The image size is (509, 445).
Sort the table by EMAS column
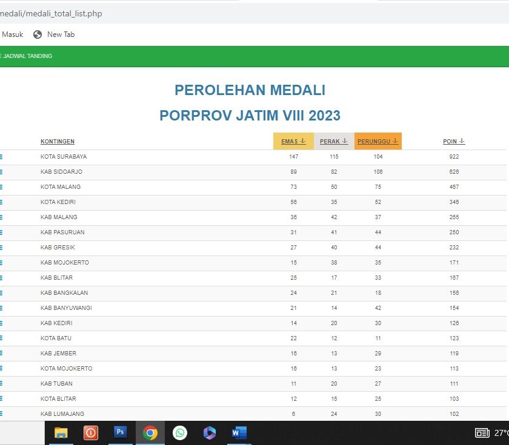pyautogui.click(x=293, y=141)
